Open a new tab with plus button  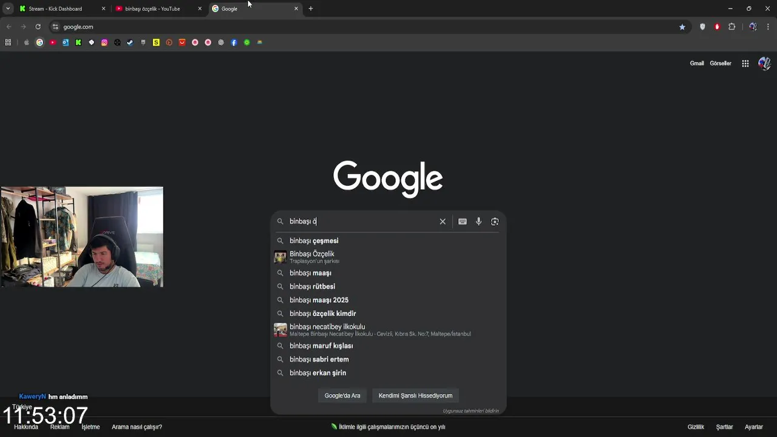(x=311, y=8)
